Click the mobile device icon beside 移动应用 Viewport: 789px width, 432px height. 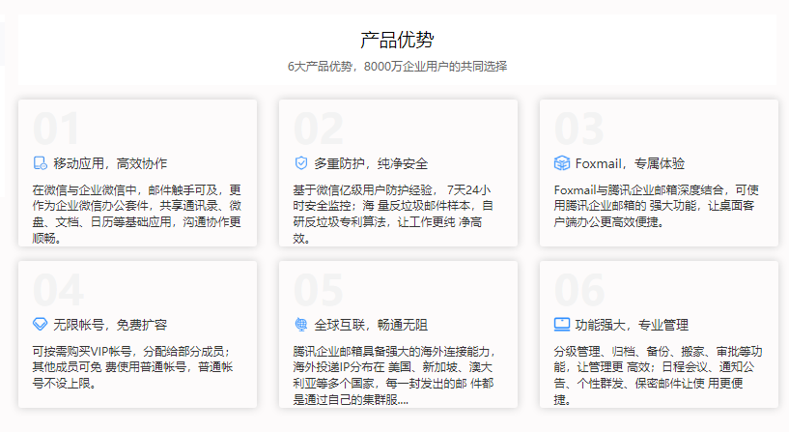41,163
